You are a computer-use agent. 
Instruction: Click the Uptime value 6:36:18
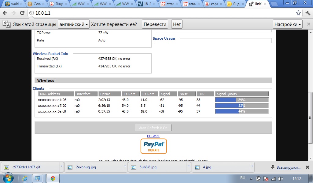pyautogui.click(x=104, y=106)
